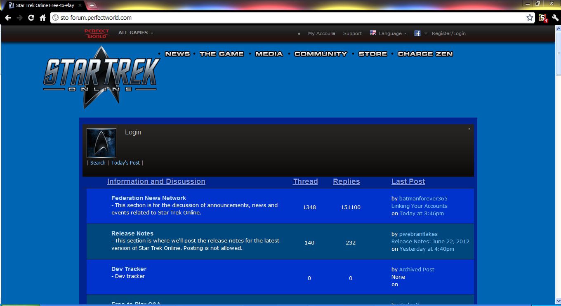Screen dimensions: 561x306
Task: Click the Thread column header
Action: coord(306,181)
